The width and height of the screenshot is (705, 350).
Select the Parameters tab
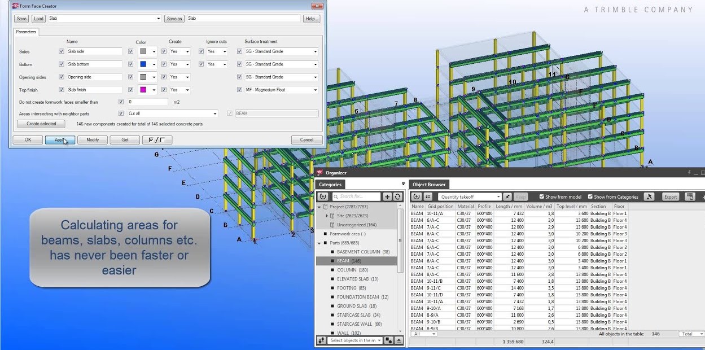pyautogui.click(x=26, y=32)
